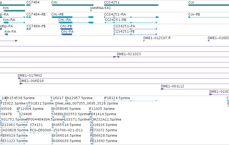Click the EK058045.5prime EST label
Viewport: 229px width, 145px height.
click(66, 109)
